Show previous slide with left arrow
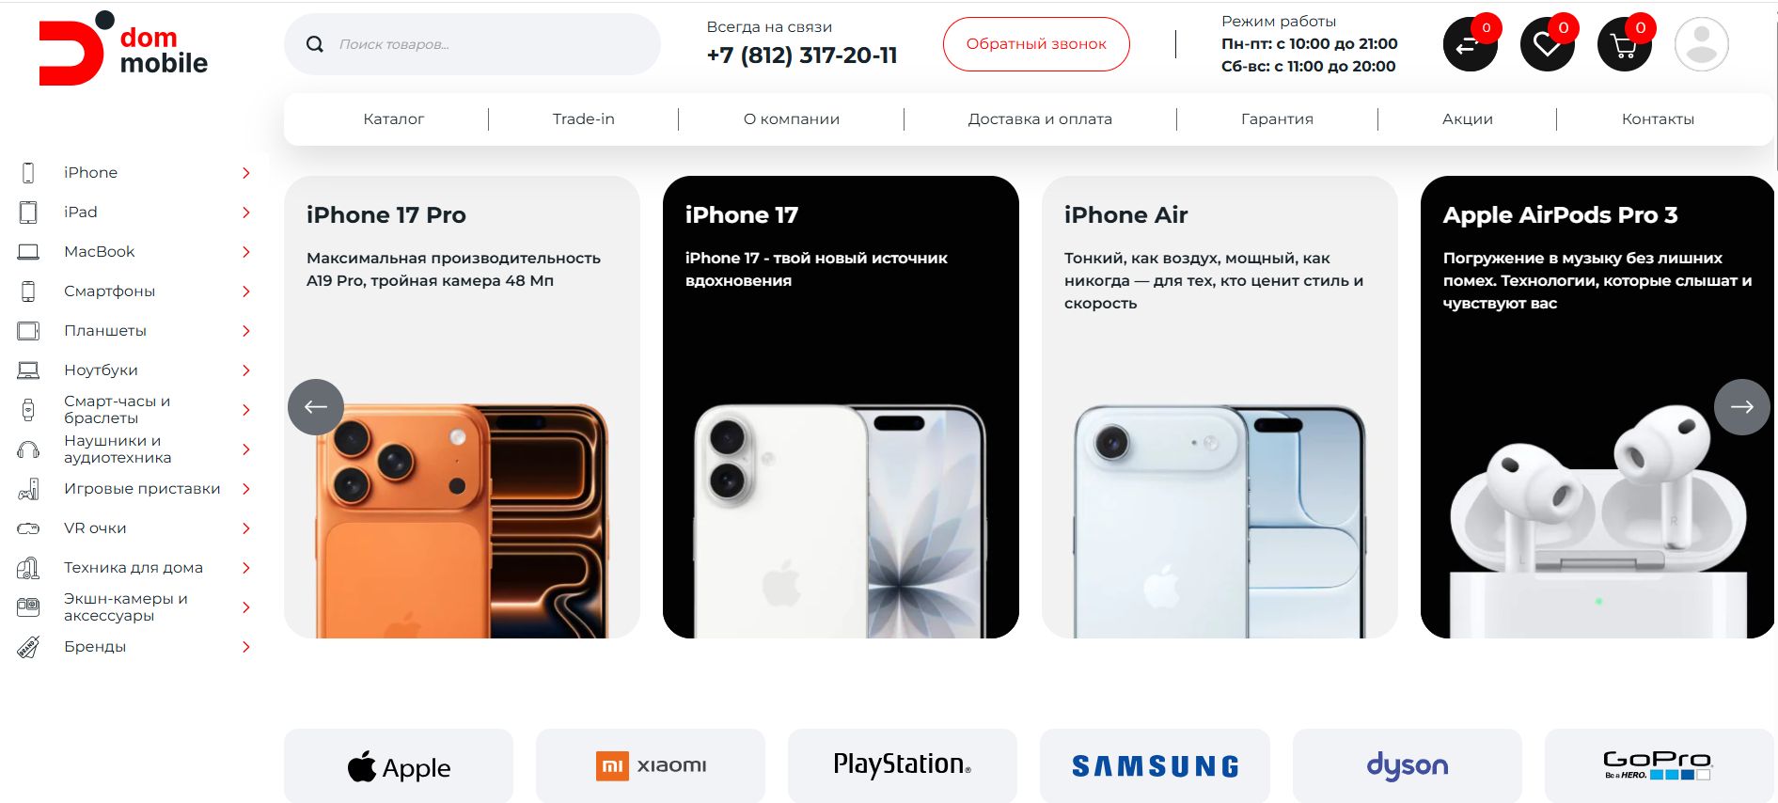This screenshot has height=803, width=1778. click(316, 407)
